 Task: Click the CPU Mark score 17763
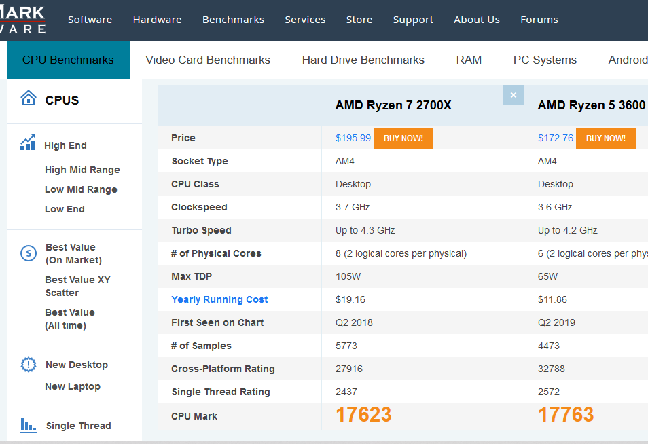(x=566, y=415)
